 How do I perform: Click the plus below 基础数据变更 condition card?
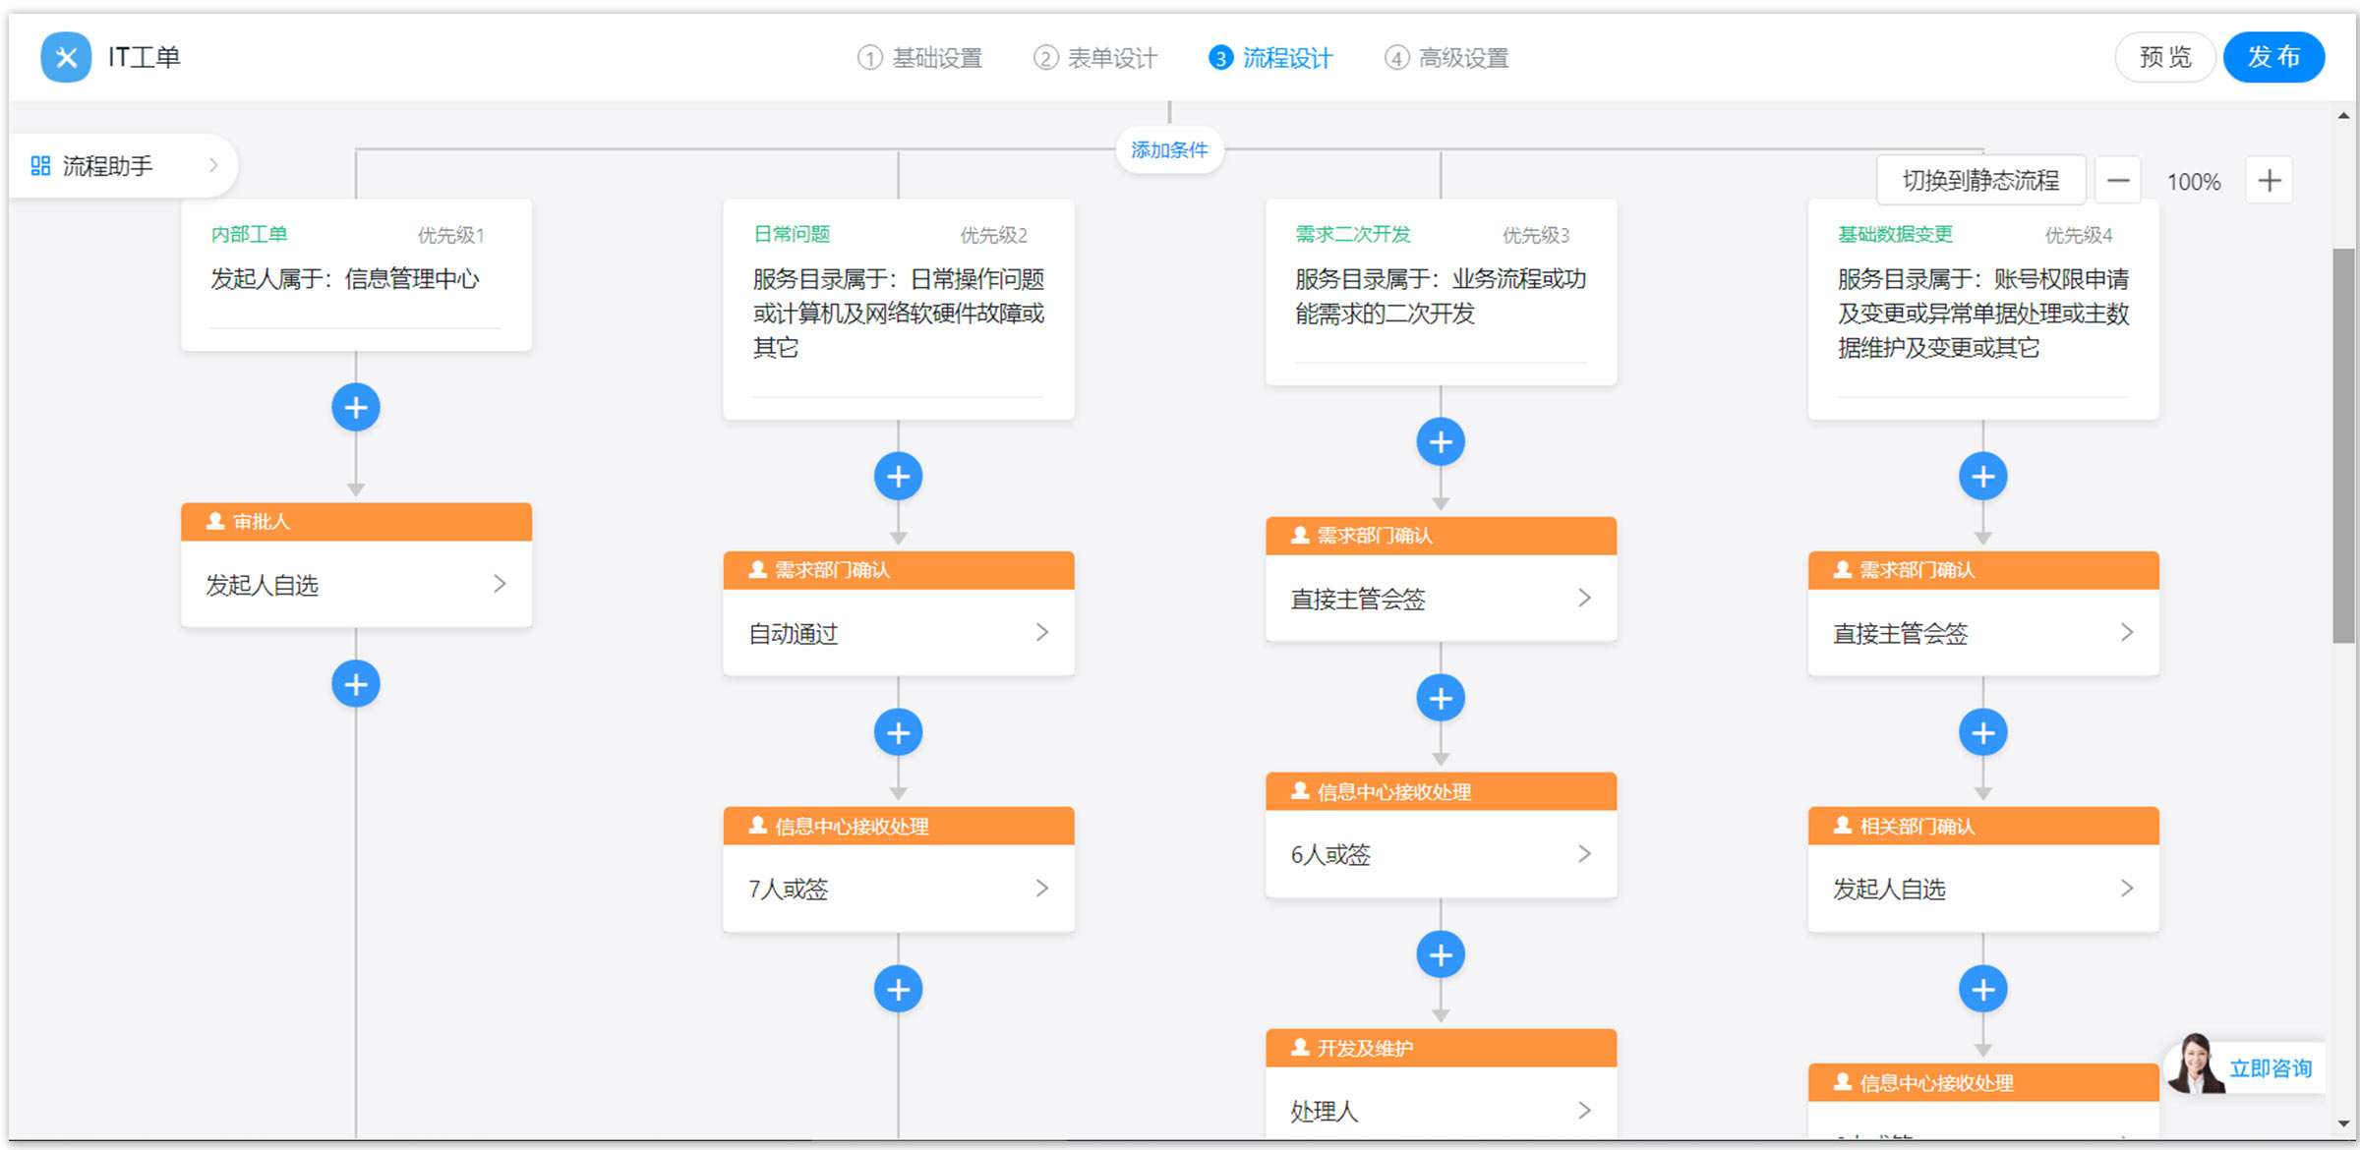(x=1982, y=476)
